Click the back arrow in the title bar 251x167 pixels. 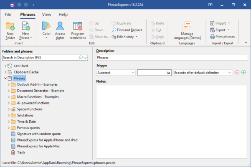coord(19,5)
